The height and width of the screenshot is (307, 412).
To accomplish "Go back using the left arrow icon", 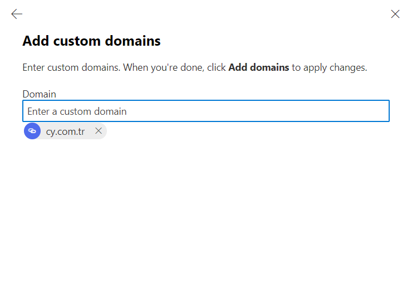I will tap(17, 14).
